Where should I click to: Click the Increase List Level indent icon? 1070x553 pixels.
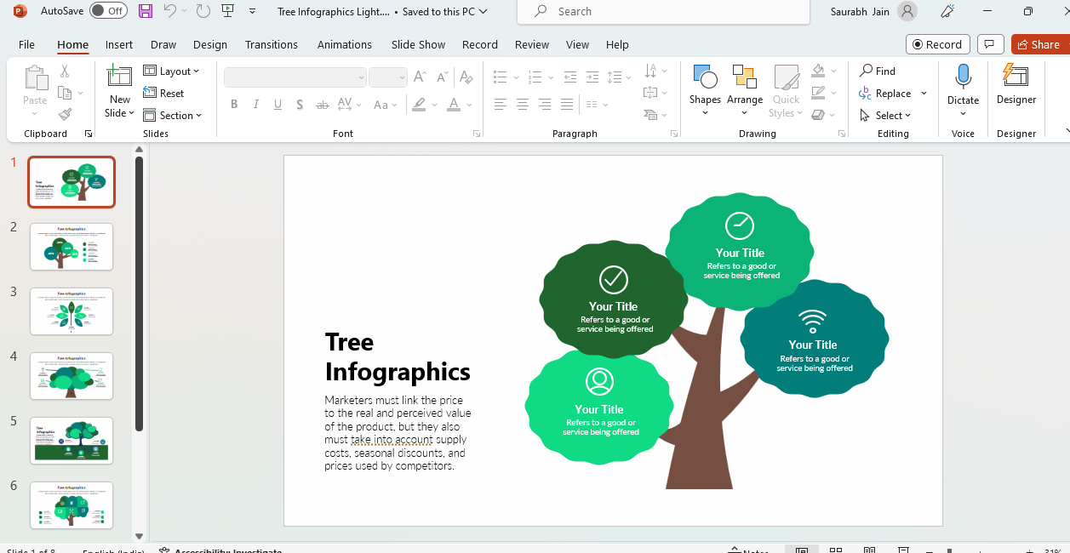coord(592,77)
